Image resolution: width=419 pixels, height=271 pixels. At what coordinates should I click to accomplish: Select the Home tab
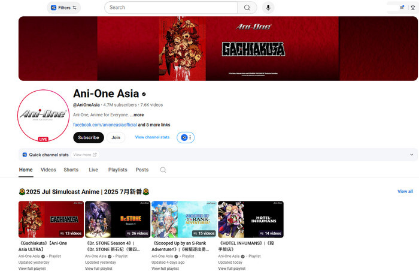[26, 170]
